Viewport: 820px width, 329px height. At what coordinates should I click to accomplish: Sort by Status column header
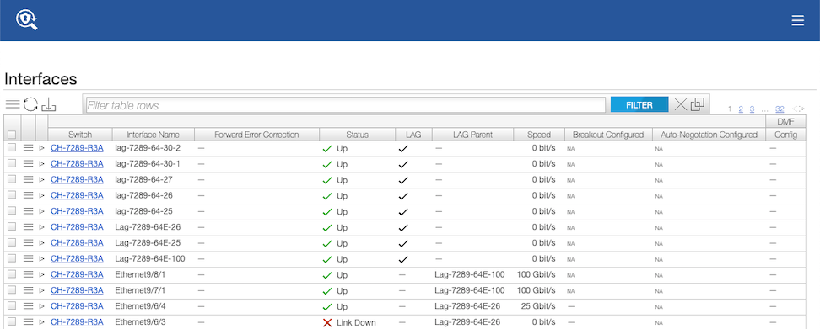357,135
